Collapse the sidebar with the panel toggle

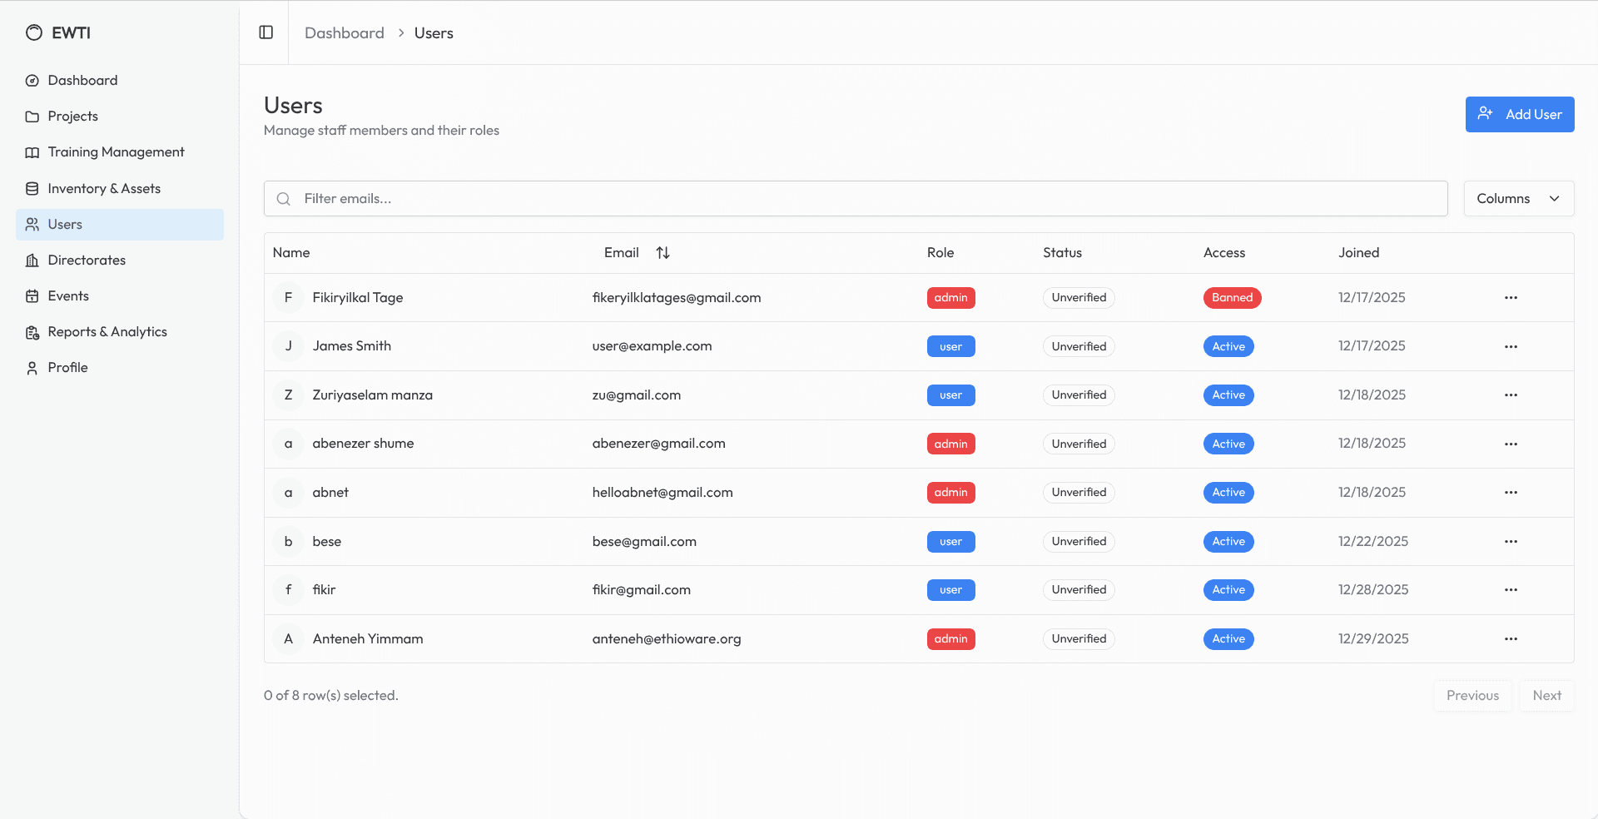click(x=266, y=32)
